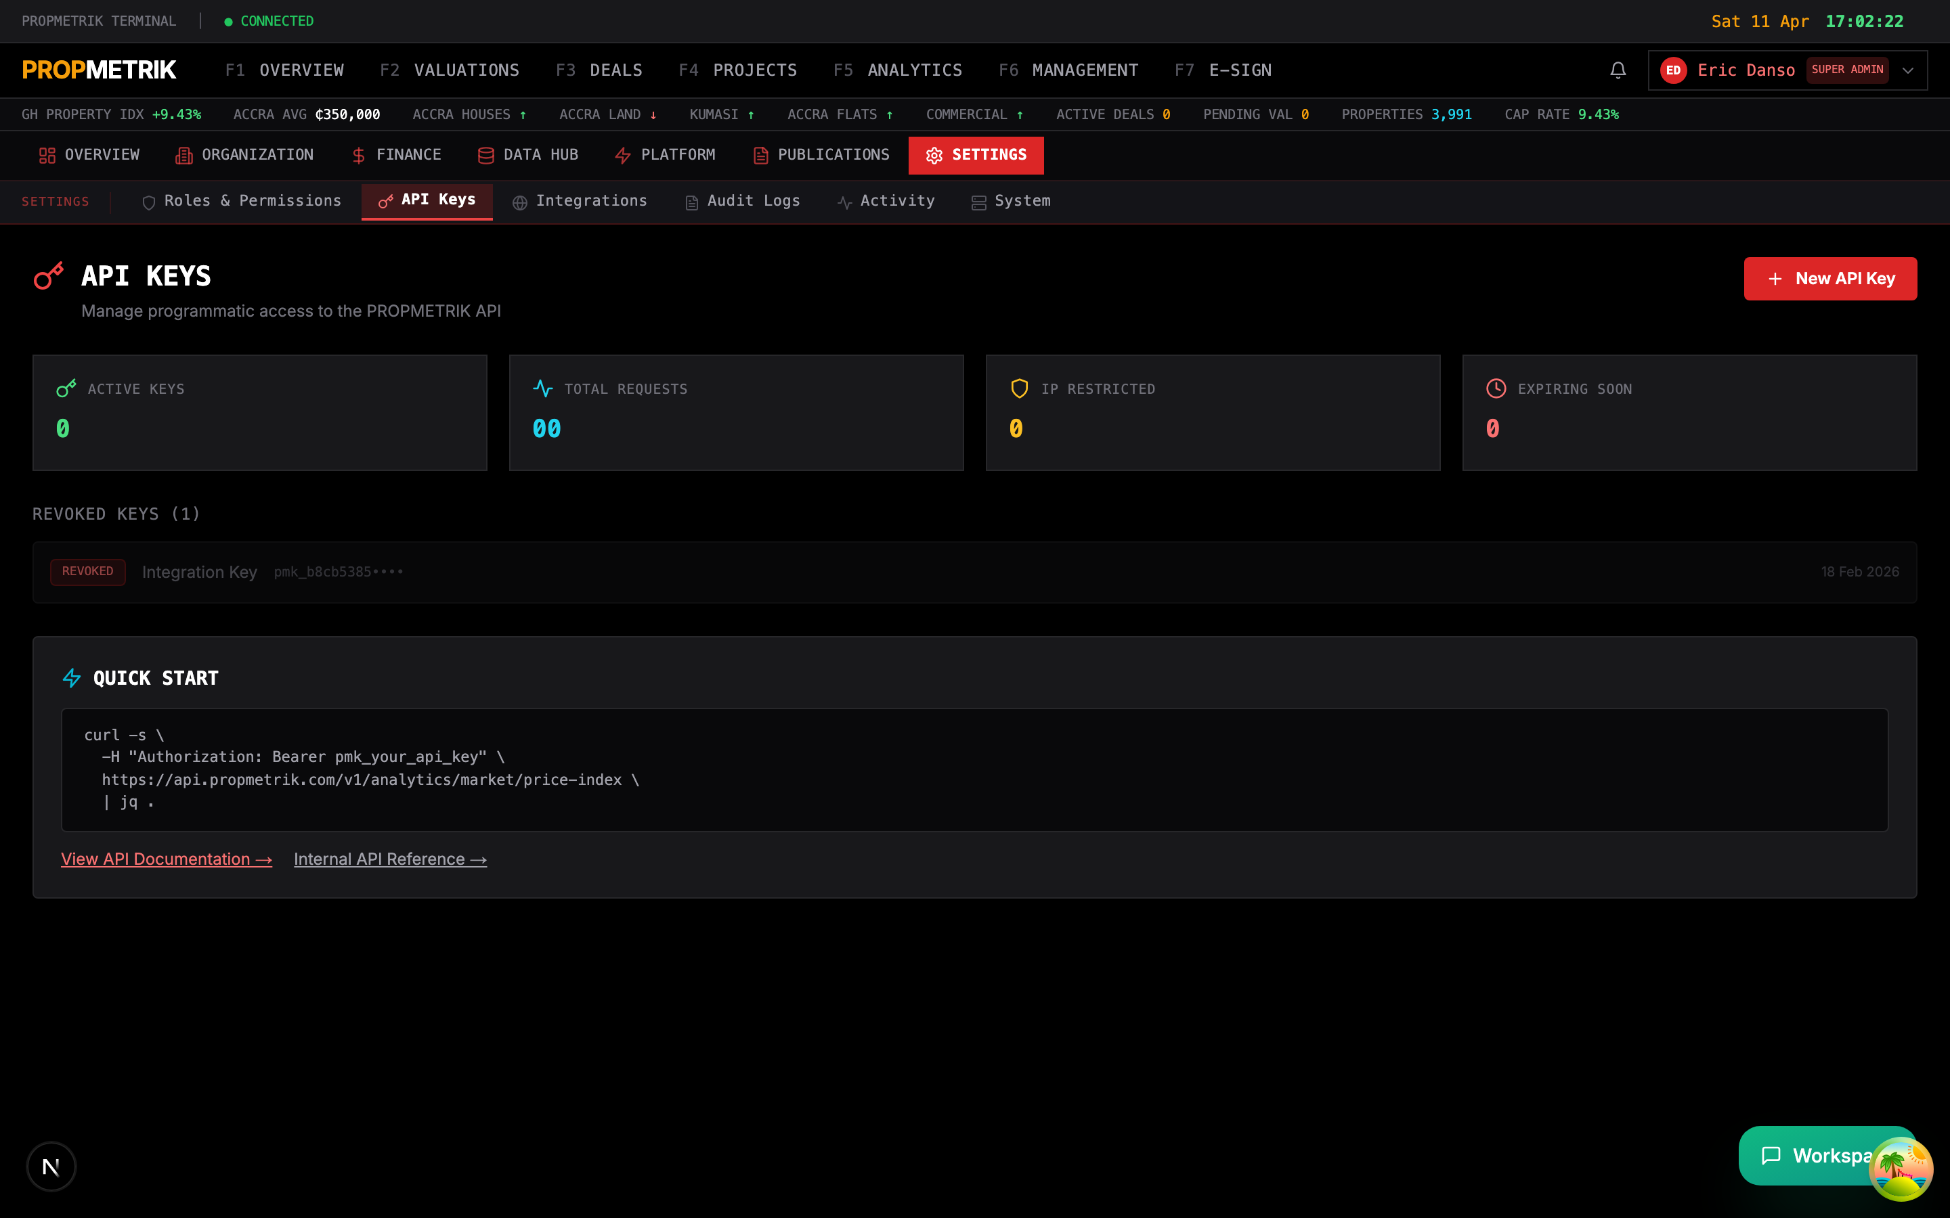Click the IP Restricted shield icon

tap(1019, 388)
